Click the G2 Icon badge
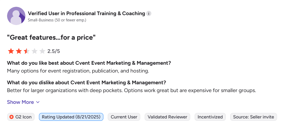The image size is (293, 126). pyautogui.click(x=21, y=117)
